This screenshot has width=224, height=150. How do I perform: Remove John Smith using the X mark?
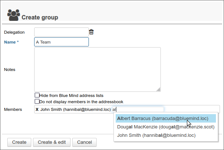[37, 109]
